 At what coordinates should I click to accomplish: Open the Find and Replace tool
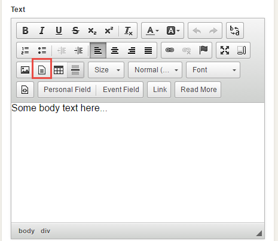(x=235, y=30)
